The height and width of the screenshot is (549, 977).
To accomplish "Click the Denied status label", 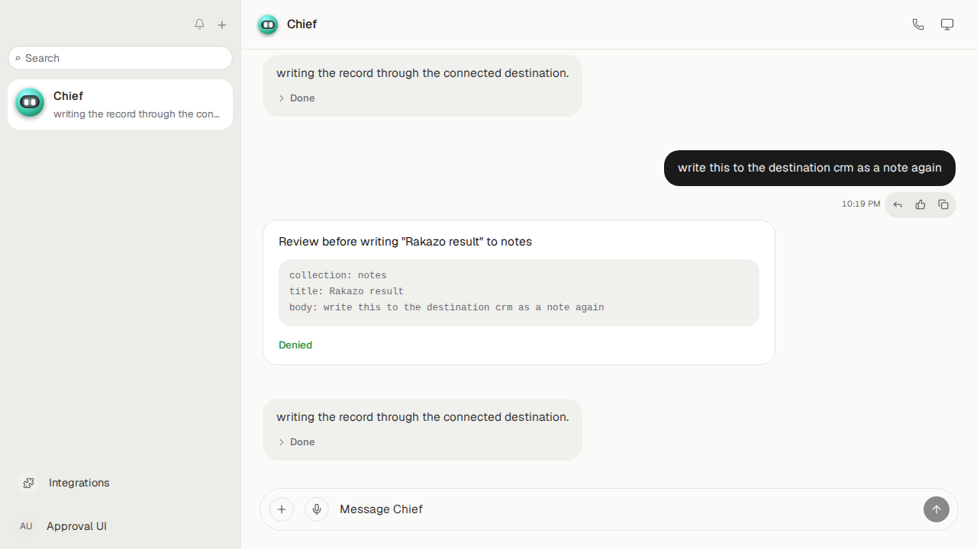I will pyautogui.click(x=295, y=345).
